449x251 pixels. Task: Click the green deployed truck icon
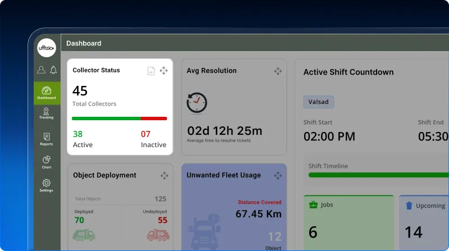click(x=84, y=235)
